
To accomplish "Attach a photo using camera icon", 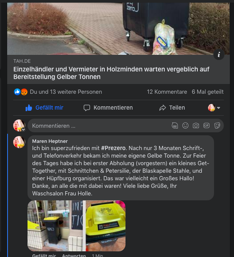I will (196, 126).
